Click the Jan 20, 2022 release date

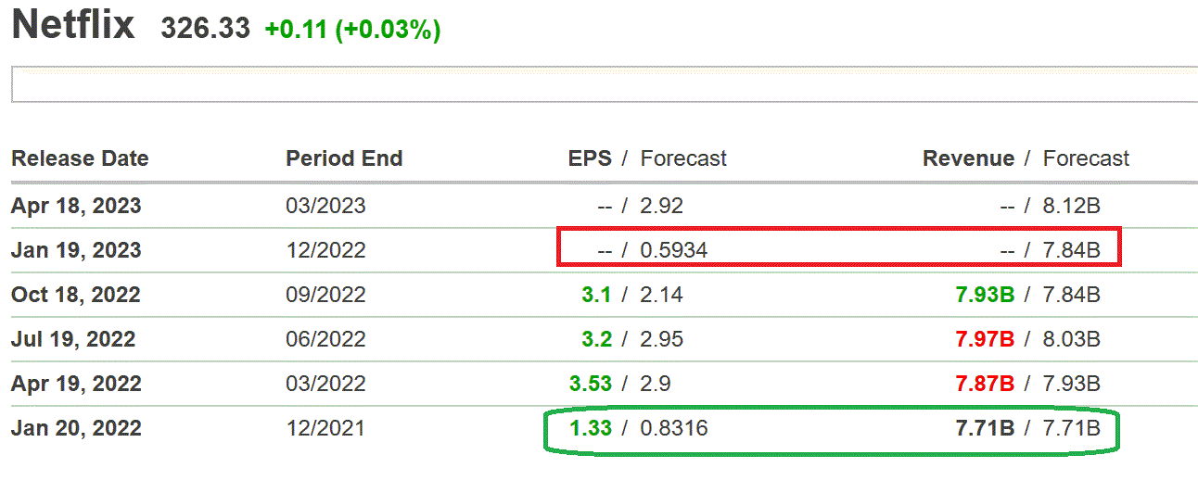[x=76, y=428]
